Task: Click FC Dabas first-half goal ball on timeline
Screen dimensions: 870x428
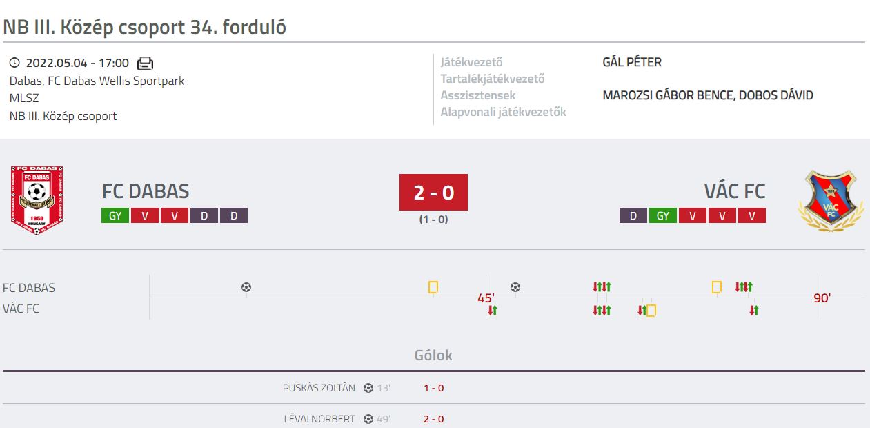Action: [246, 287]
